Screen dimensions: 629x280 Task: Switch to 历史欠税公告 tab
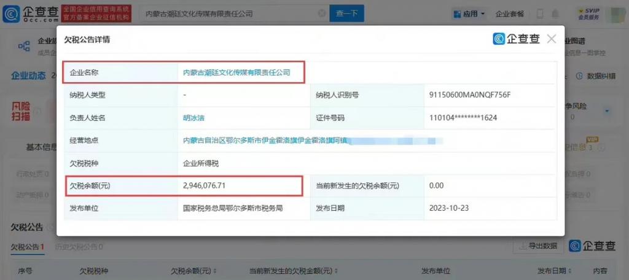[x=79, y=247]
